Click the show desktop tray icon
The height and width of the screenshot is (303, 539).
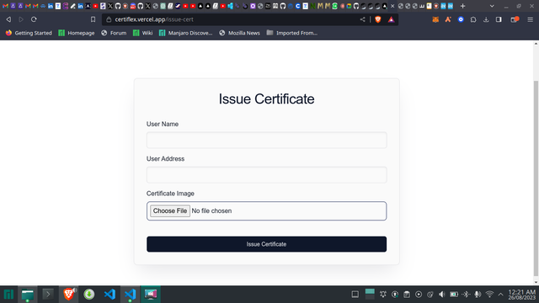[x=355, y=295]
